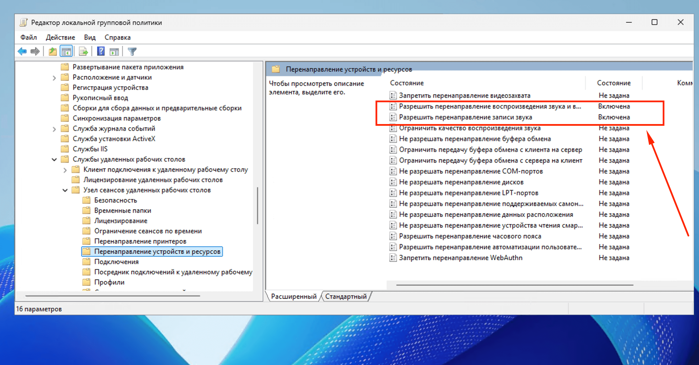Viewport: 699px width, 365px height.
Task: Sort by the second Состояние status column header
Action: click(x=614, y=83)
